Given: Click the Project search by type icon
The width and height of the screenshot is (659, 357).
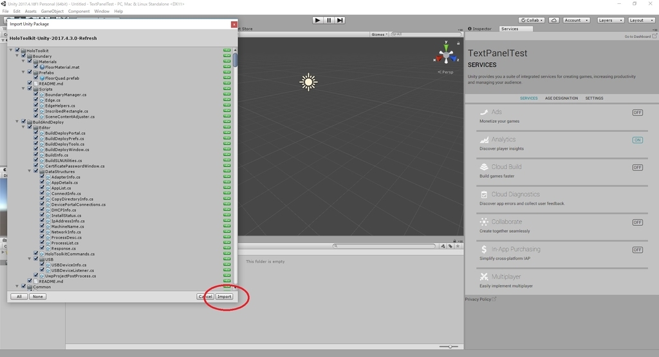Looking at the screenshot, I should pos(443,246).
